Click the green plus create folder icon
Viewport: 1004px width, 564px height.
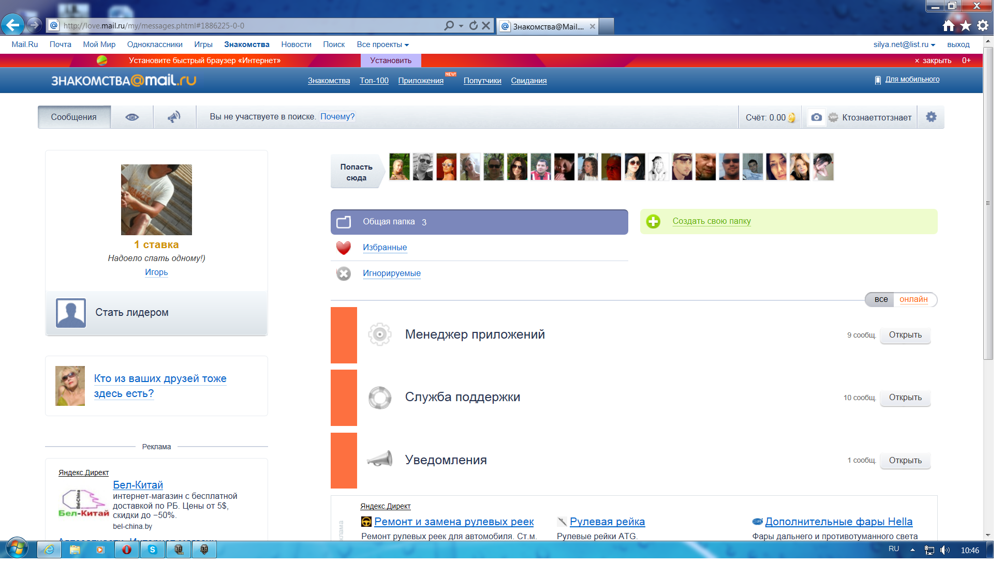[653, 221]
